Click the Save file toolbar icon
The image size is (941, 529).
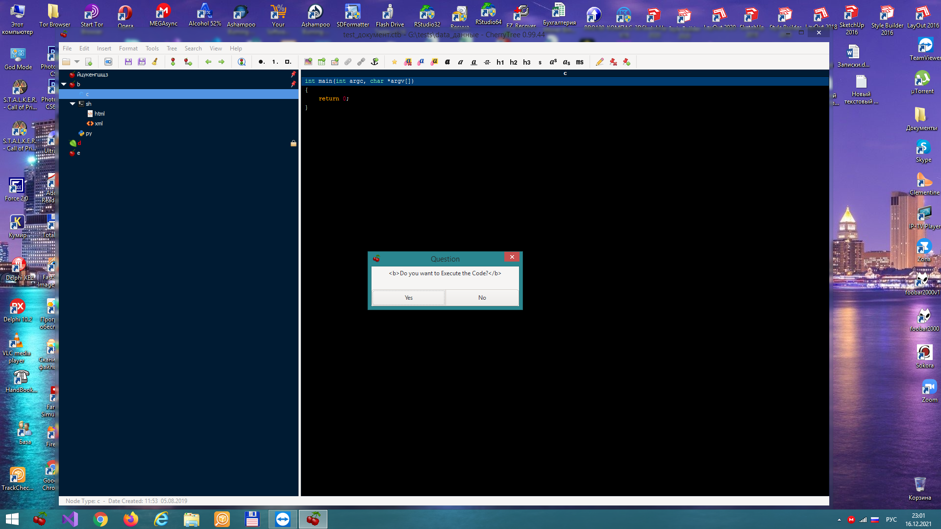point(128,62)
